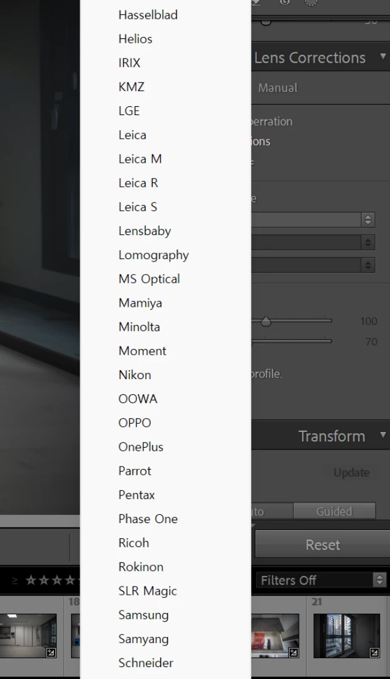The image size is (390, 679).
Task: Pick Moment from the make list
Action: (143, 351)
